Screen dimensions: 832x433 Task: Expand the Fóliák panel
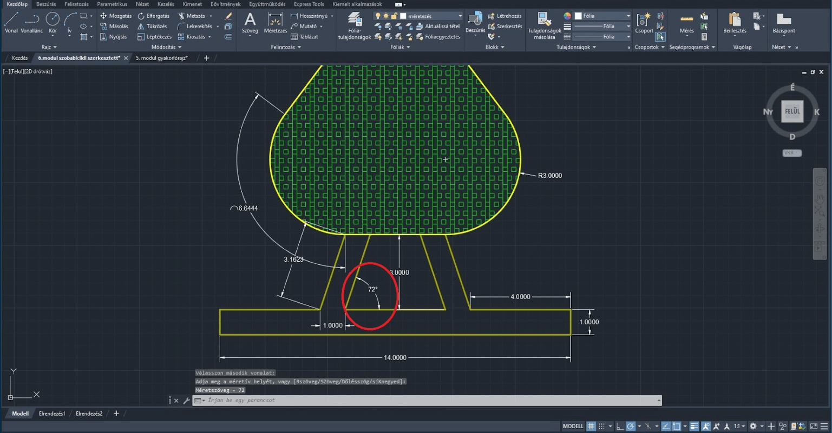pyautogui.click(x=400, y=47)
